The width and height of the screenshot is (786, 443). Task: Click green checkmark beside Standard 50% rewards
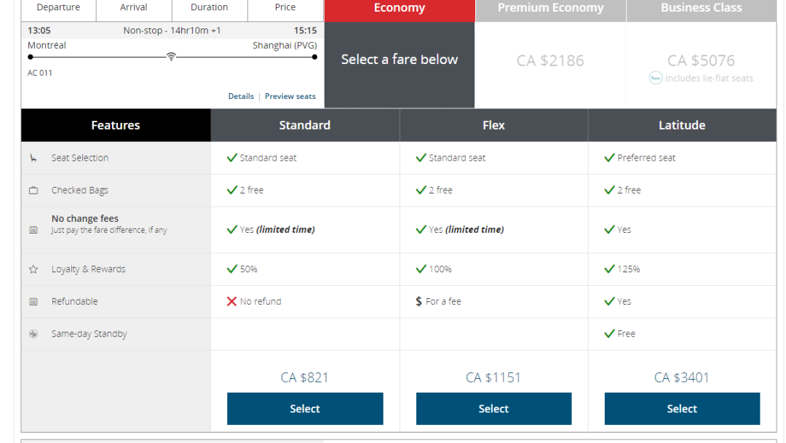coord(231,269)
